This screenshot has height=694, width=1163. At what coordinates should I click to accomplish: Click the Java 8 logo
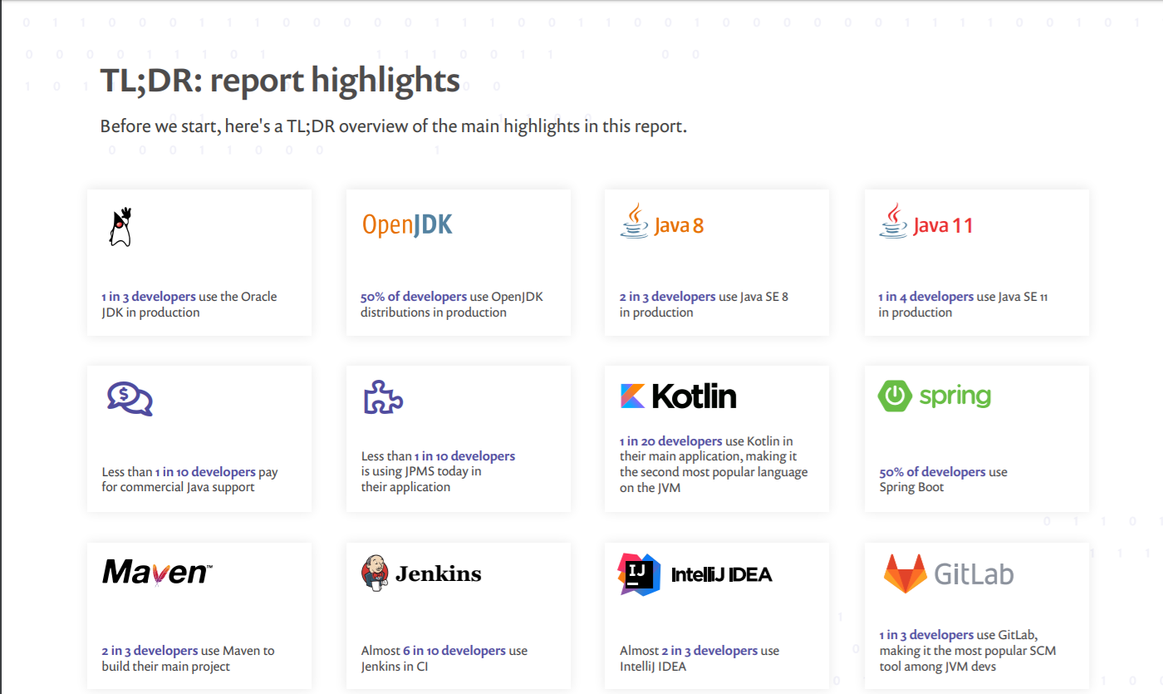[x=662, y=222]
